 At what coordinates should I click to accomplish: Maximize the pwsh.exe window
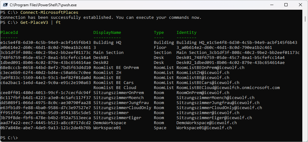coord(286,5)
